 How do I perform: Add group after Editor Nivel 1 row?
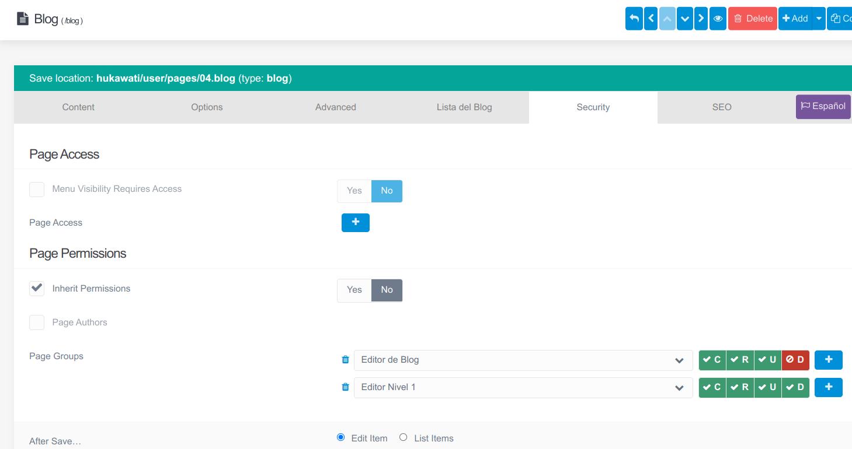pyautogui.click(x=829, y=387)
